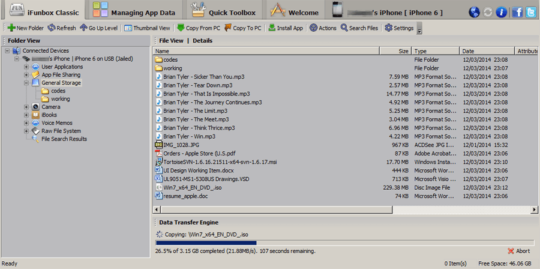
Task: Open the toolbar overflow arrow
Action: (x=419, y=28)
